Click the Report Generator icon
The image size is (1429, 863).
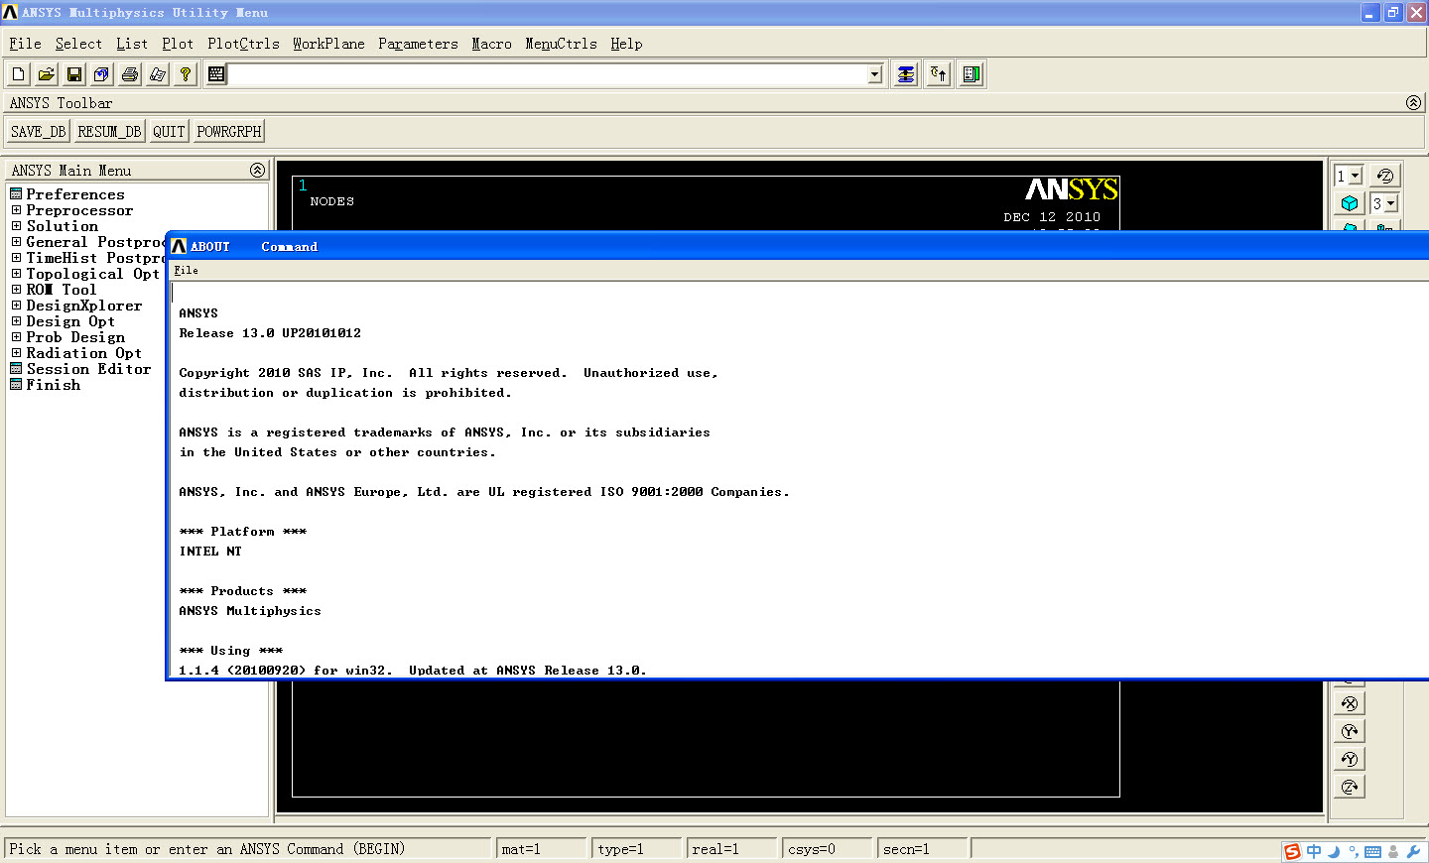point(158,74)
